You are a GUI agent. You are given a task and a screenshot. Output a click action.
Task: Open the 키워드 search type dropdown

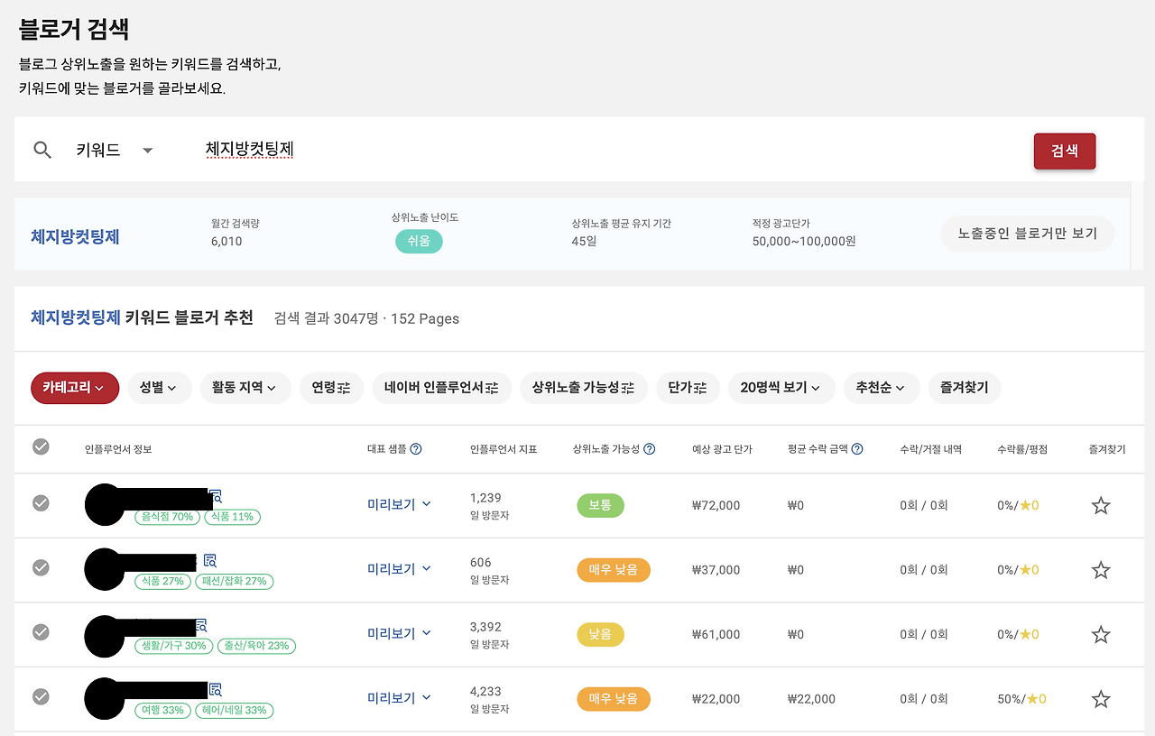(115, 151)
